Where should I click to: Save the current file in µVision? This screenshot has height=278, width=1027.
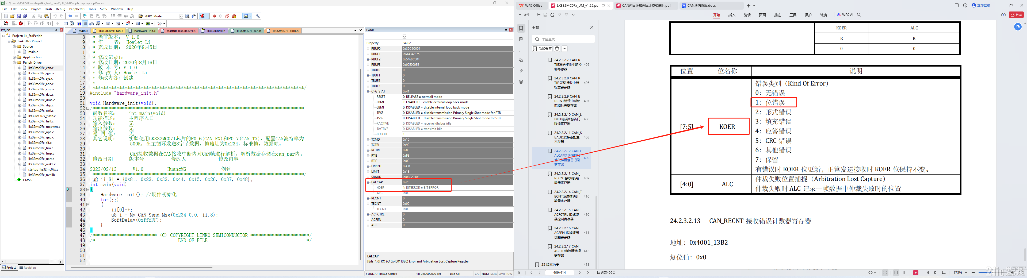click(x=19, y=16)
